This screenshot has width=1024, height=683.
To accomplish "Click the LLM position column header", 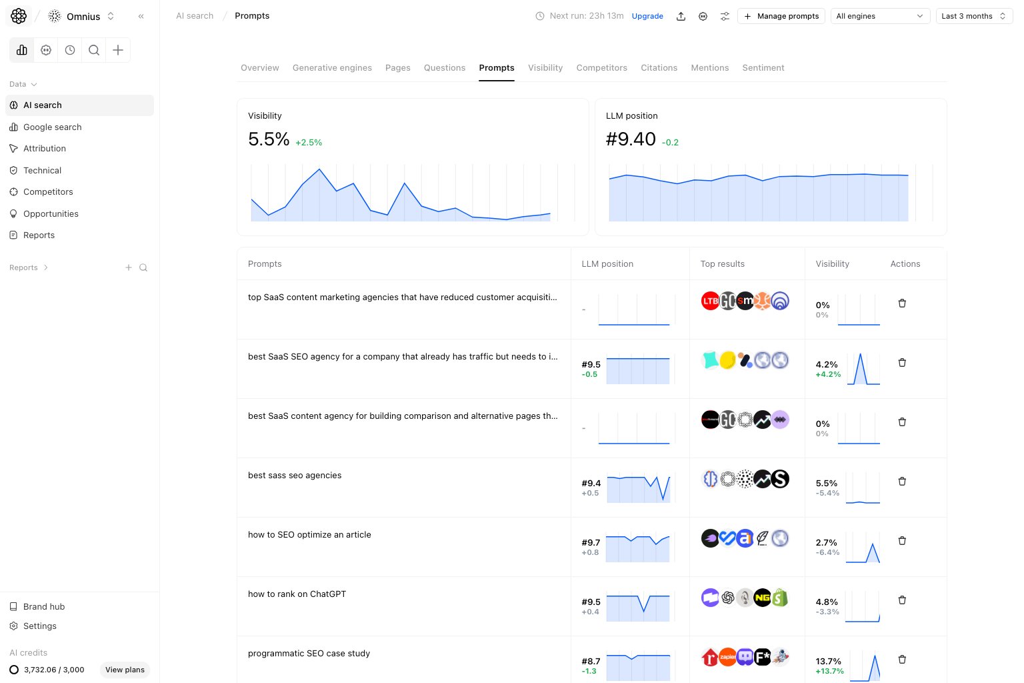I will [607, 264].
